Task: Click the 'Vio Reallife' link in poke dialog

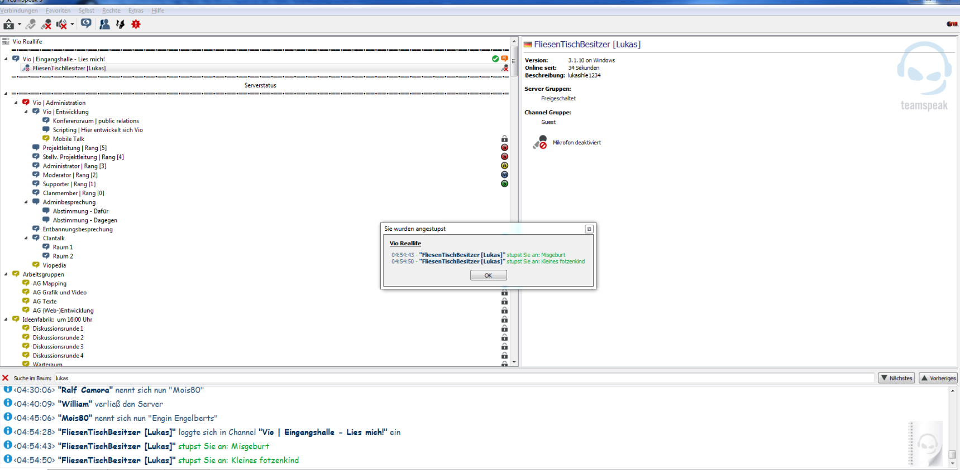Action: [405, 244]
